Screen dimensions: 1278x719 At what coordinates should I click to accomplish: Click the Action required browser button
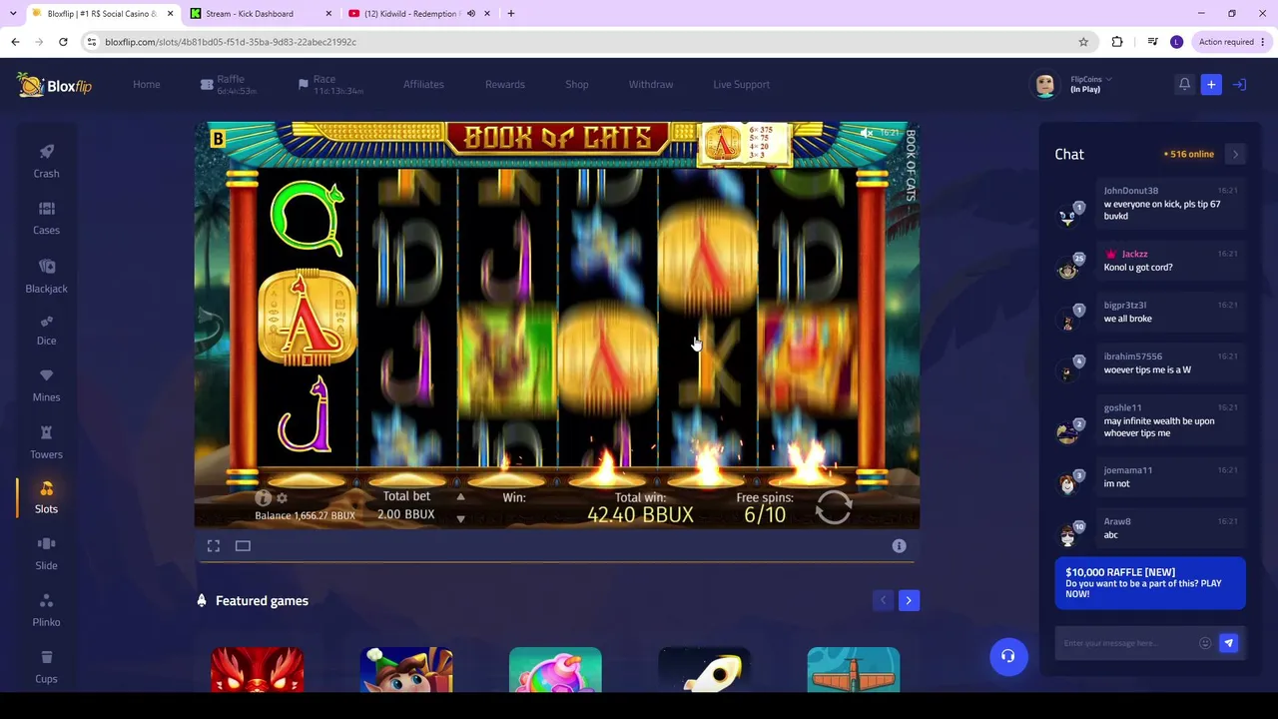(1232, 42)
